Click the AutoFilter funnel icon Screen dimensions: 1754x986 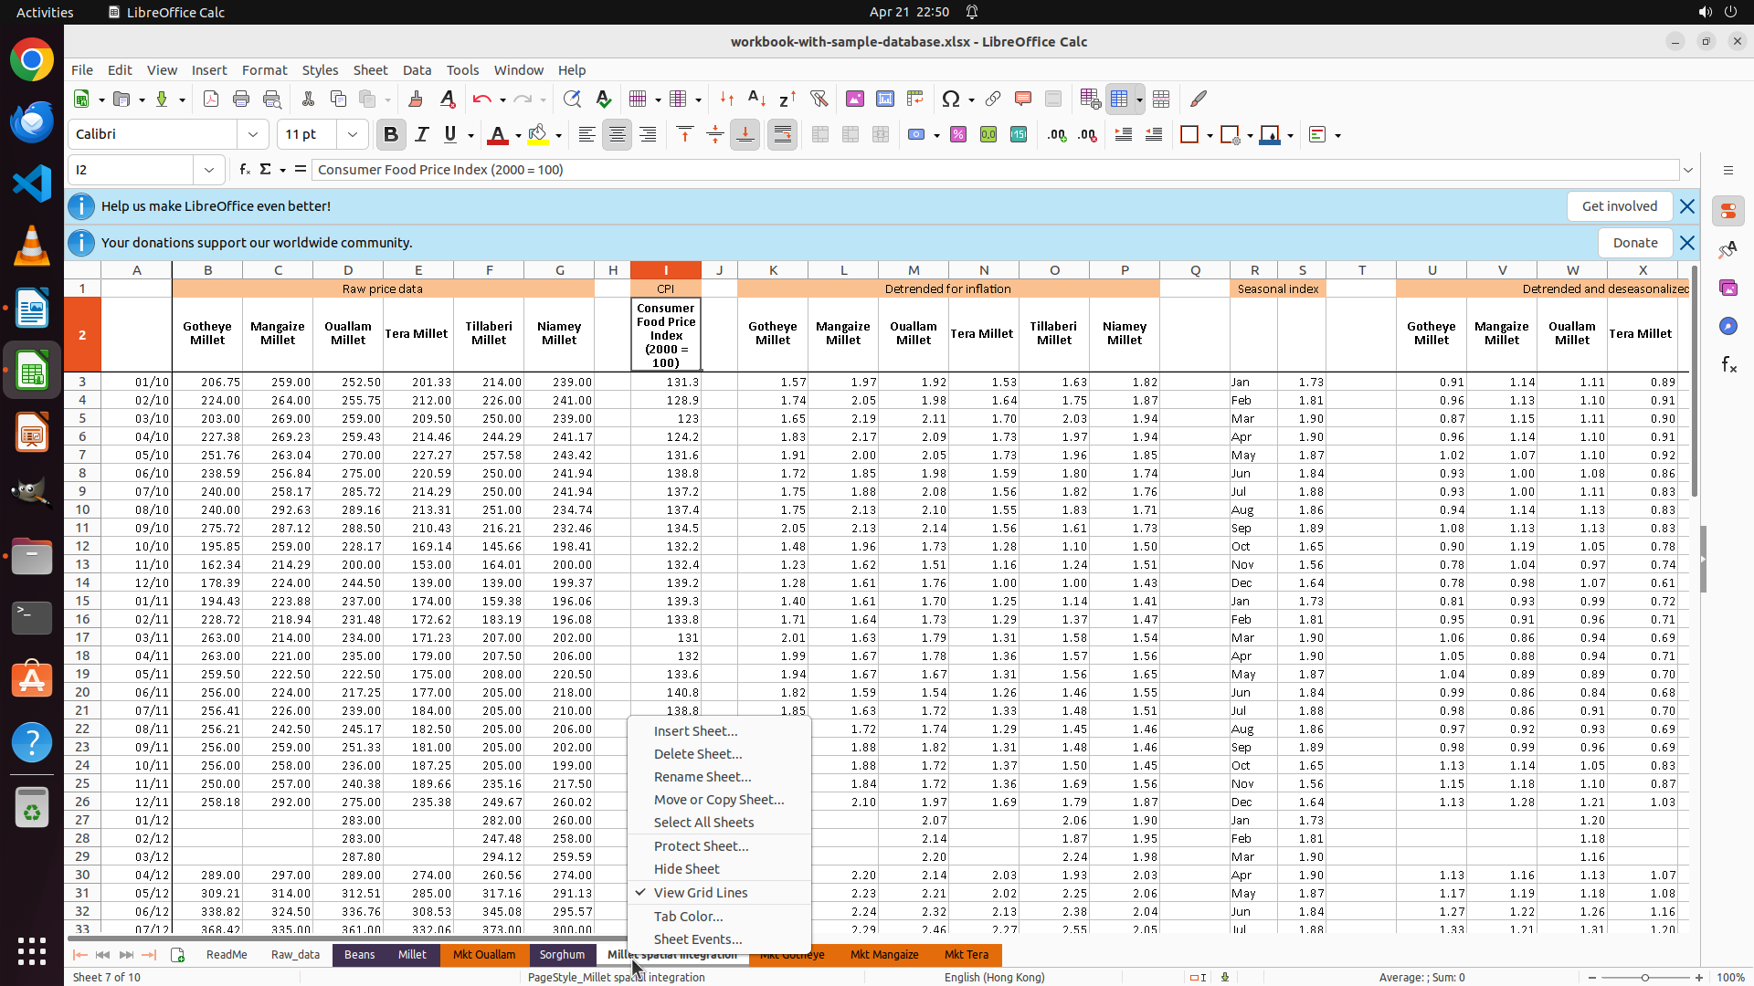click(819, 99)
